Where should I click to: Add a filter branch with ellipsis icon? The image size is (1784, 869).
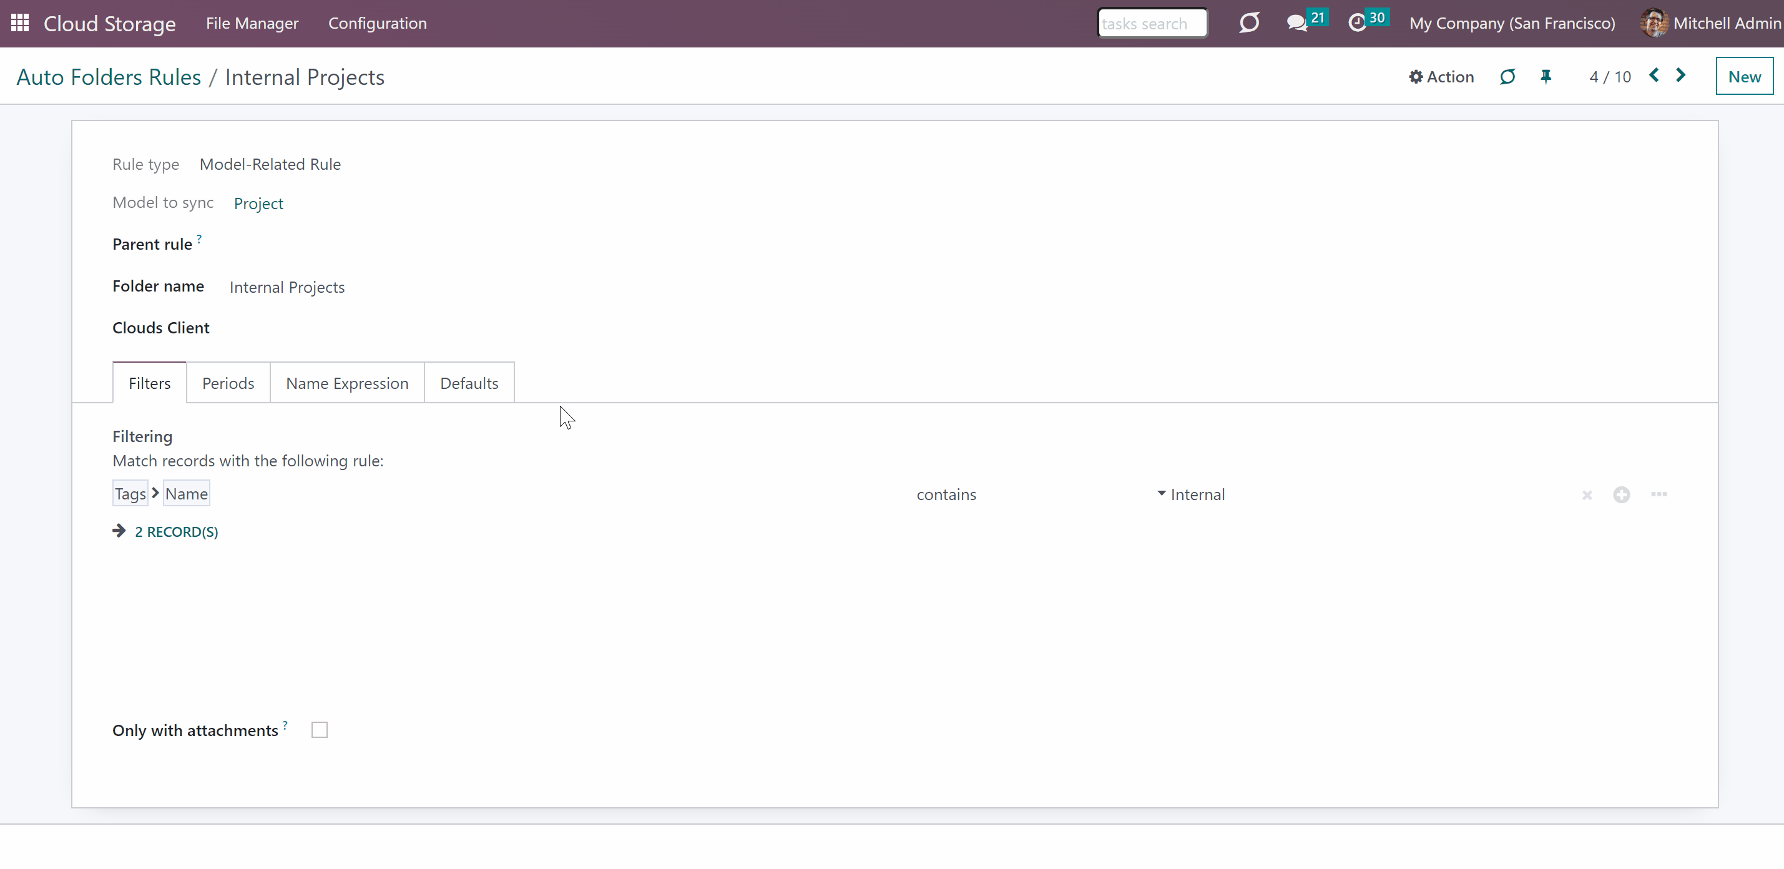pyautogui.click(x=1659, y=494)
